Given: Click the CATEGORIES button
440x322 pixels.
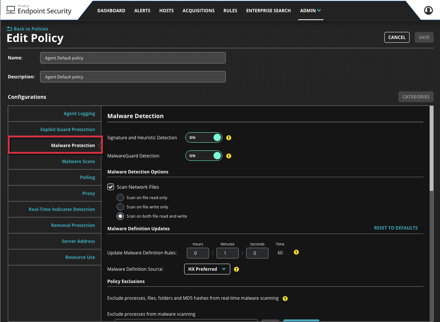Looking at the screenshot, I should coord(416,97).
